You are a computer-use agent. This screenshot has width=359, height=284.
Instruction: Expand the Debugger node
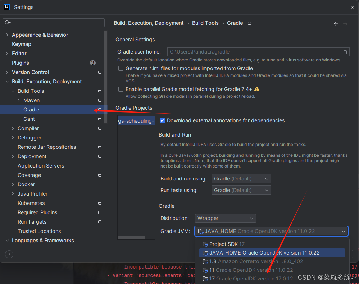point(13,138)
